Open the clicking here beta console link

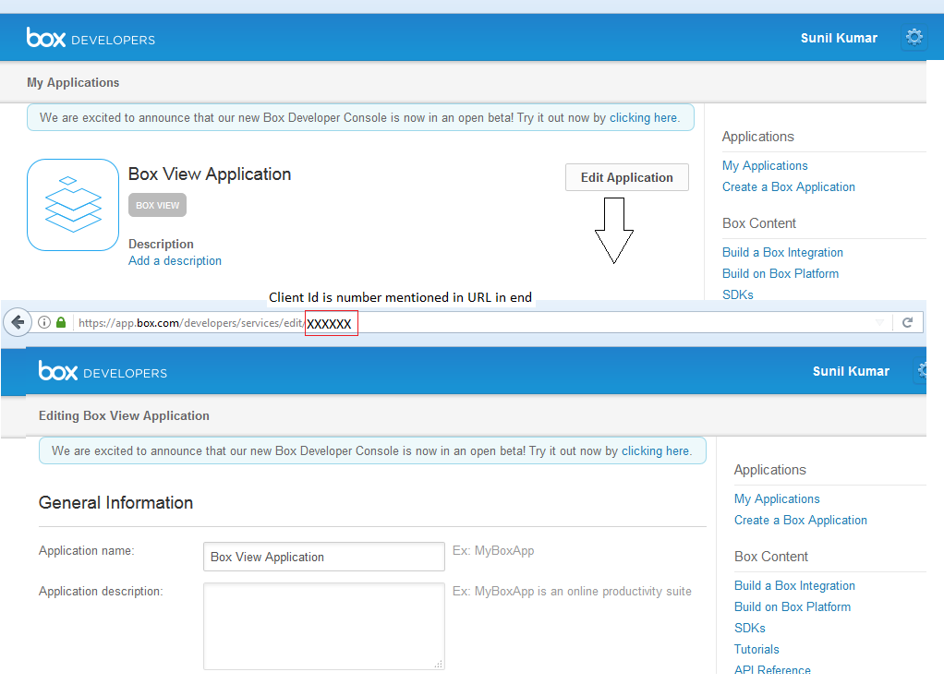point(643,117)
